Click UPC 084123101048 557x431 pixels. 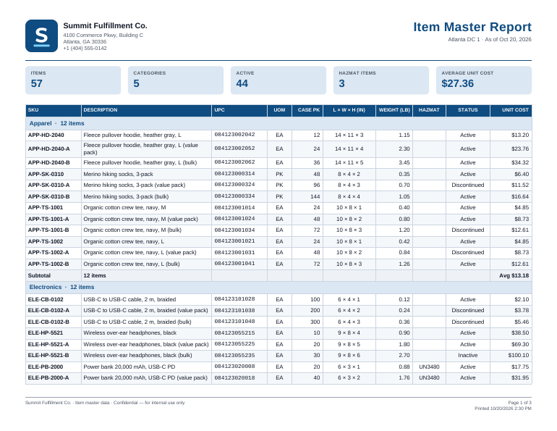(235, 322)
